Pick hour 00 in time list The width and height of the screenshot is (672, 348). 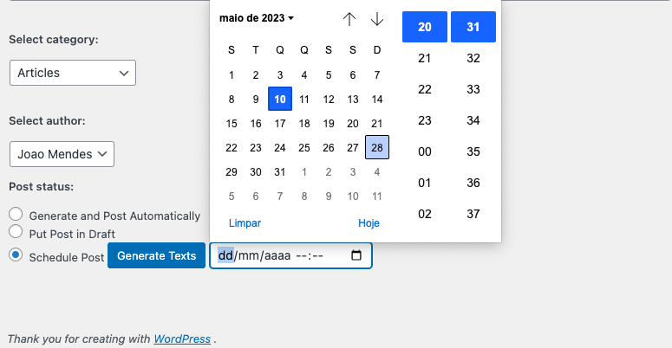425,151
